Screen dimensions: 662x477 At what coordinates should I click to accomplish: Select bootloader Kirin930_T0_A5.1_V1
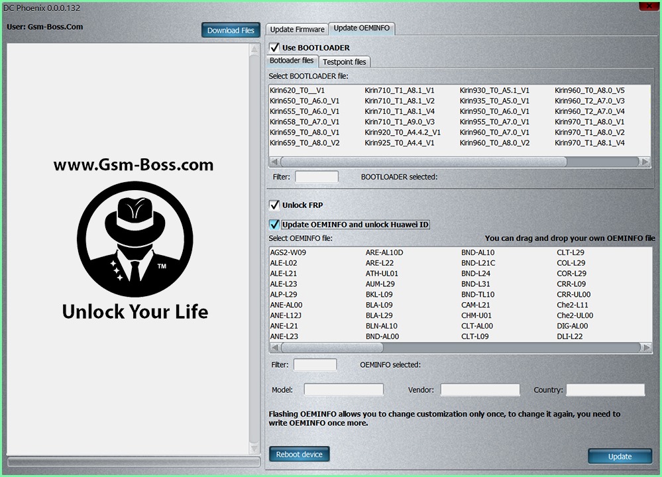494,90
